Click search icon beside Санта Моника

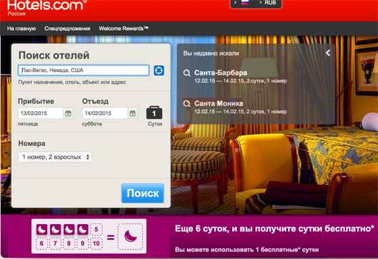pos(187,104)
